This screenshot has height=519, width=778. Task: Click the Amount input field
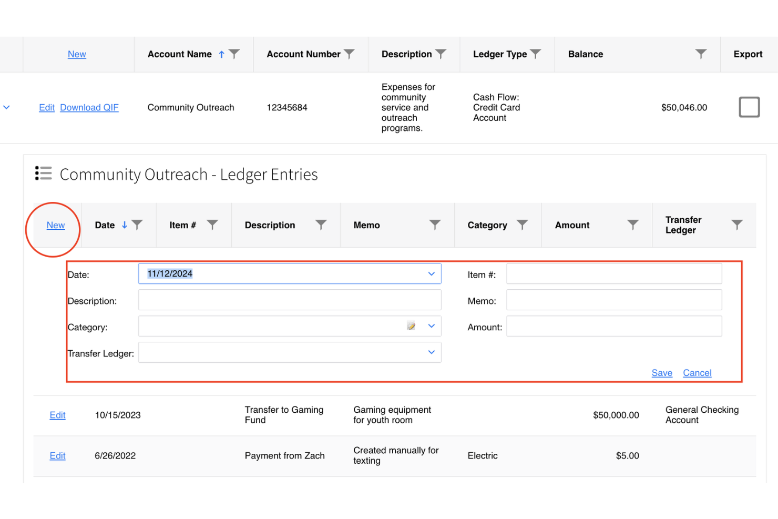(x=613, y=326)
